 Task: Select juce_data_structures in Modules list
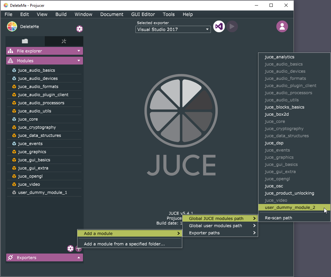pos(44,136)
